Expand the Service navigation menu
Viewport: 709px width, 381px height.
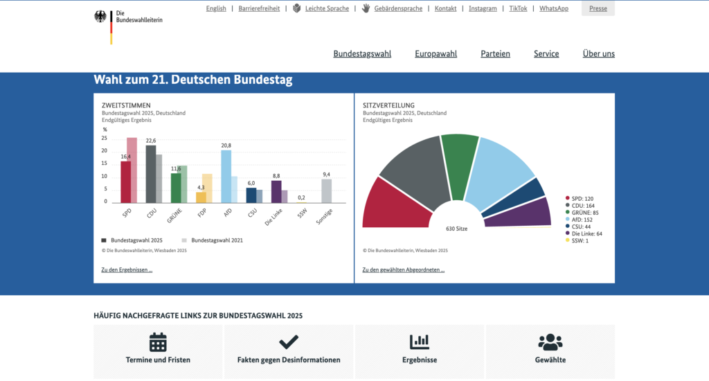pyautogui.click(x=546, y=54)
